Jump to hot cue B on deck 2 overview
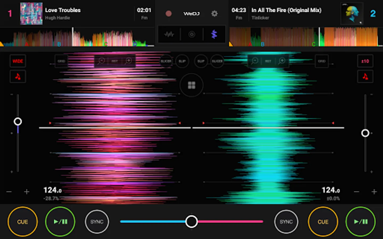 point(263,44)
